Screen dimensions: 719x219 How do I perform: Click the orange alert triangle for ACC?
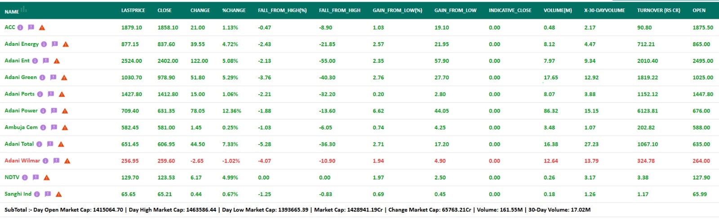point(42,27)
